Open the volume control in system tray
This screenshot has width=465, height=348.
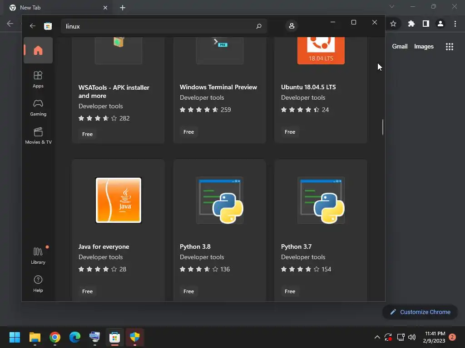pos(412,337)
